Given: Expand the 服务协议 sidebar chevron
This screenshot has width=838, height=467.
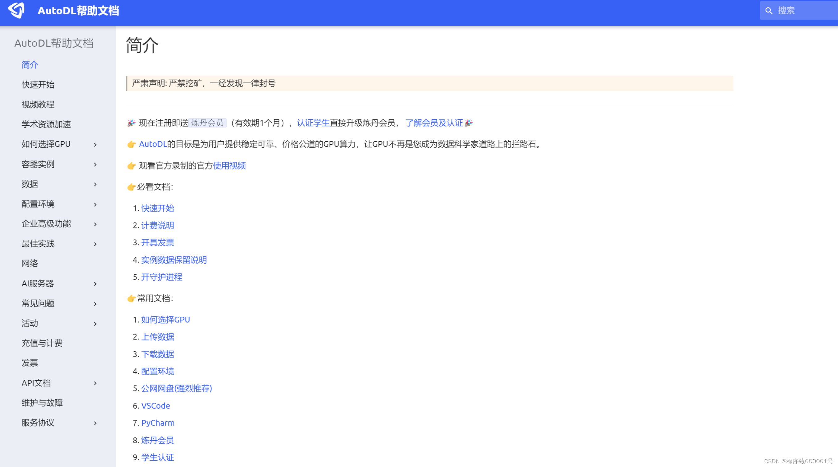Looking at the screenshot, I should pos(95,423).
